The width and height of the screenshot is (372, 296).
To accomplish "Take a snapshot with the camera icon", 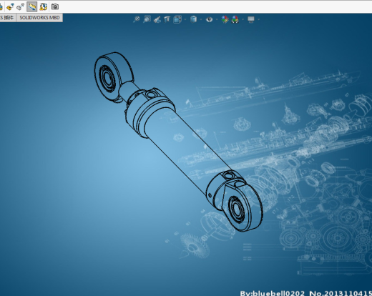I will coord(55,6).
